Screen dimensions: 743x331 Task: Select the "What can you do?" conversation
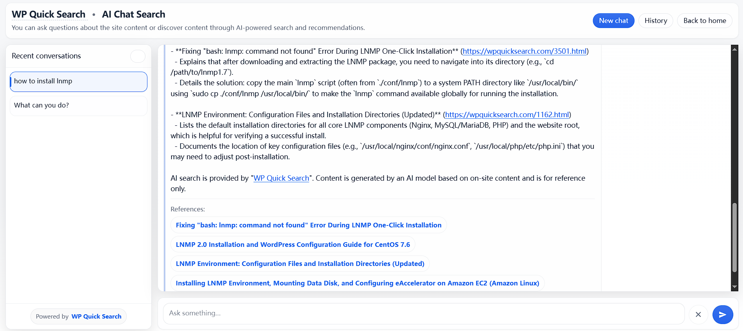[x=78, y=106]
